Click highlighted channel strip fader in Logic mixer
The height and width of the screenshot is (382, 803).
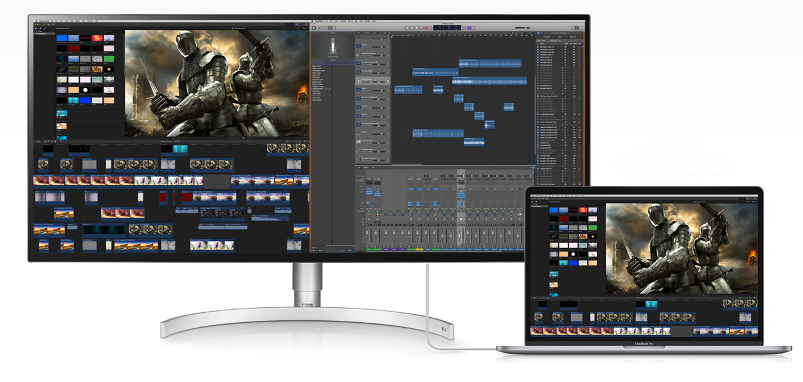(x=460, y=235)
